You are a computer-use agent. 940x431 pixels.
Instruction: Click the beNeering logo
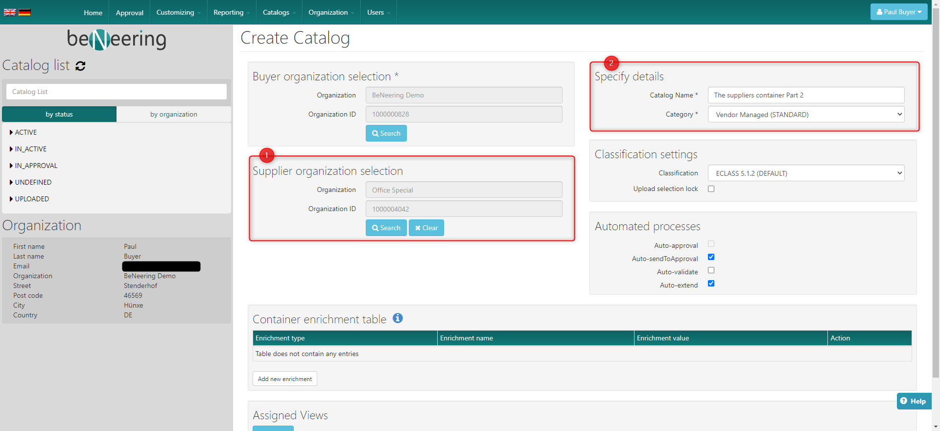[x=117, y=39]
